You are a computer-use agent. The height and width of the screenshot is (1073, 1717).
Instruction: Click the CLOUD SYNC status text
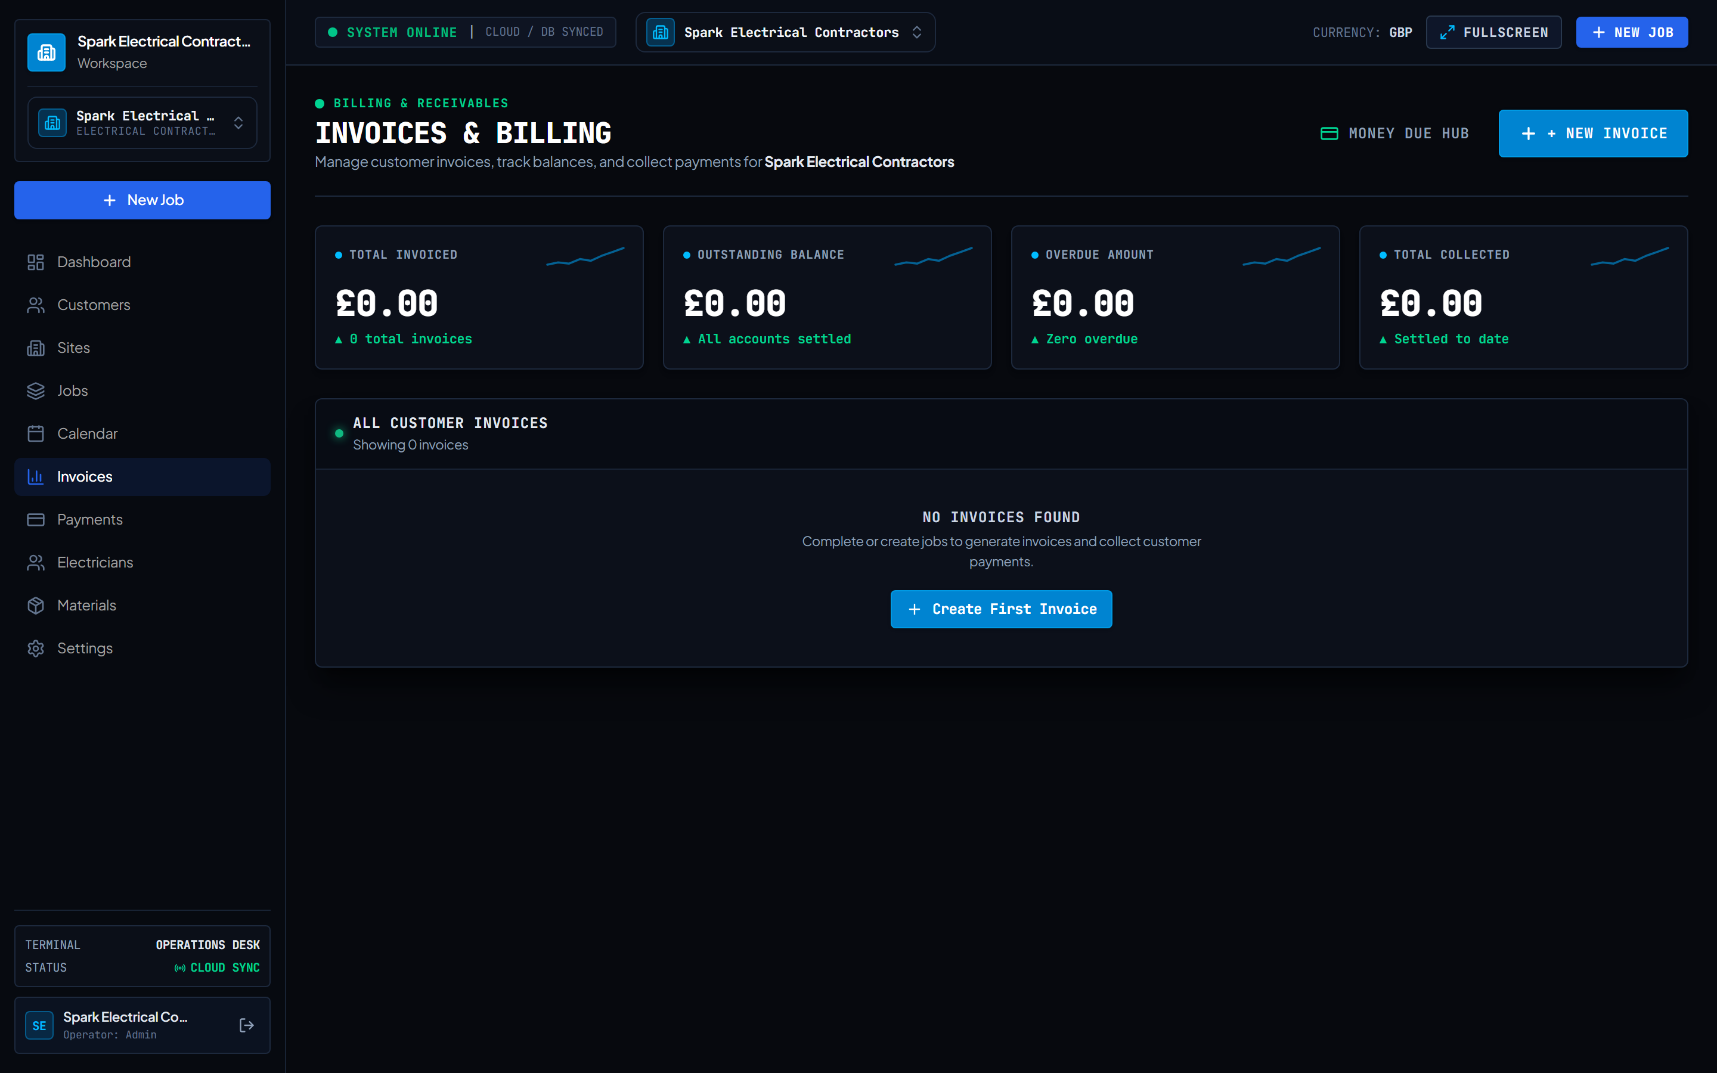click(225, 967)
